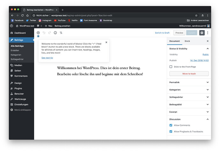Click the browser home icon
The image size is (220, 151).
coord(27,15)
